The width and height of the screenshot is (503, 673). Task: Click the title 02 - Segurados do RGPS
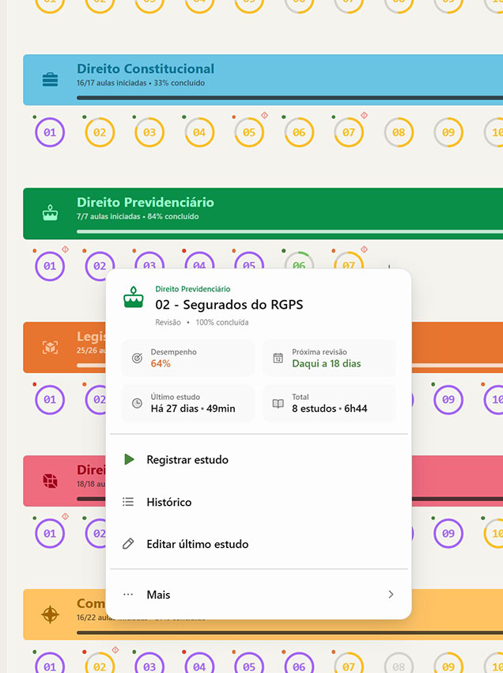(x=229, y=305)
